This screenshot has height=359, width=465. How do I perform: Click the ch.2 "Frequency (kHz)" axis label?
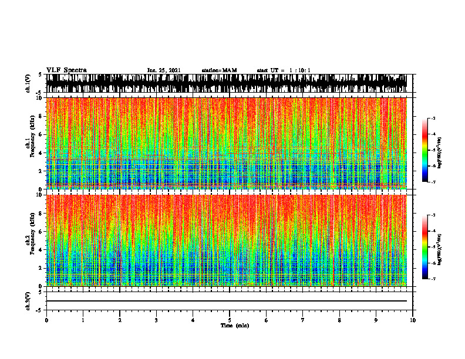click(x=32, y=233)
